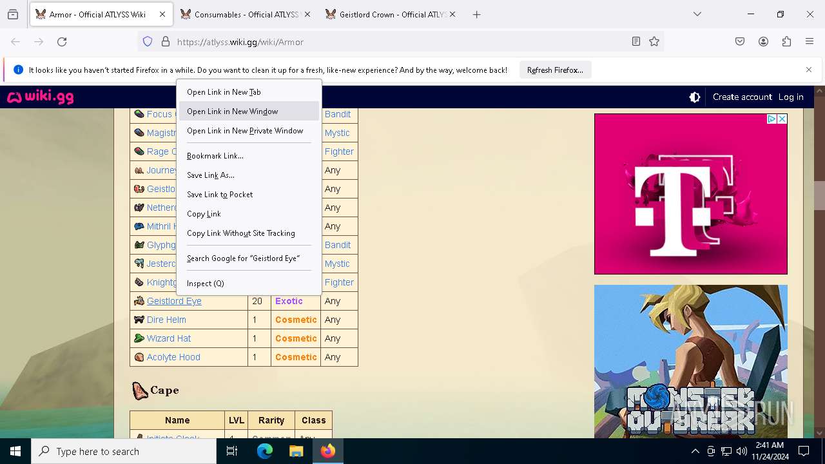
Task: Toggle reader view icon
Action: (x=636, y=42)
